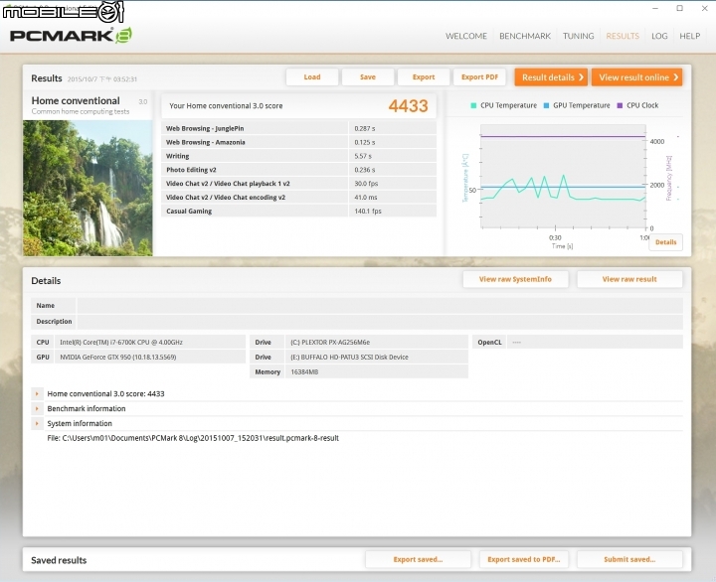Click the PCMark 8 logo
716x582 pixels.
[71, 35]
